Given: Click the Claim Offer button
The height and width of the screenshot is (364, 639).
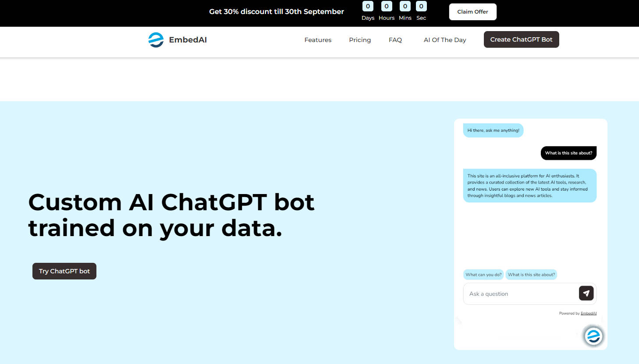Looking at the screenshot, I should 472,12.
